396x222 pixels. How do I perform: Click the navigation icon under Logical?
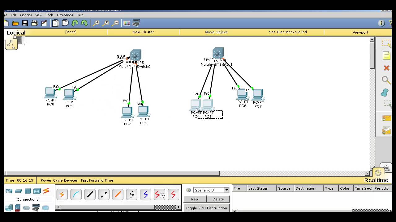pos(11,44)
